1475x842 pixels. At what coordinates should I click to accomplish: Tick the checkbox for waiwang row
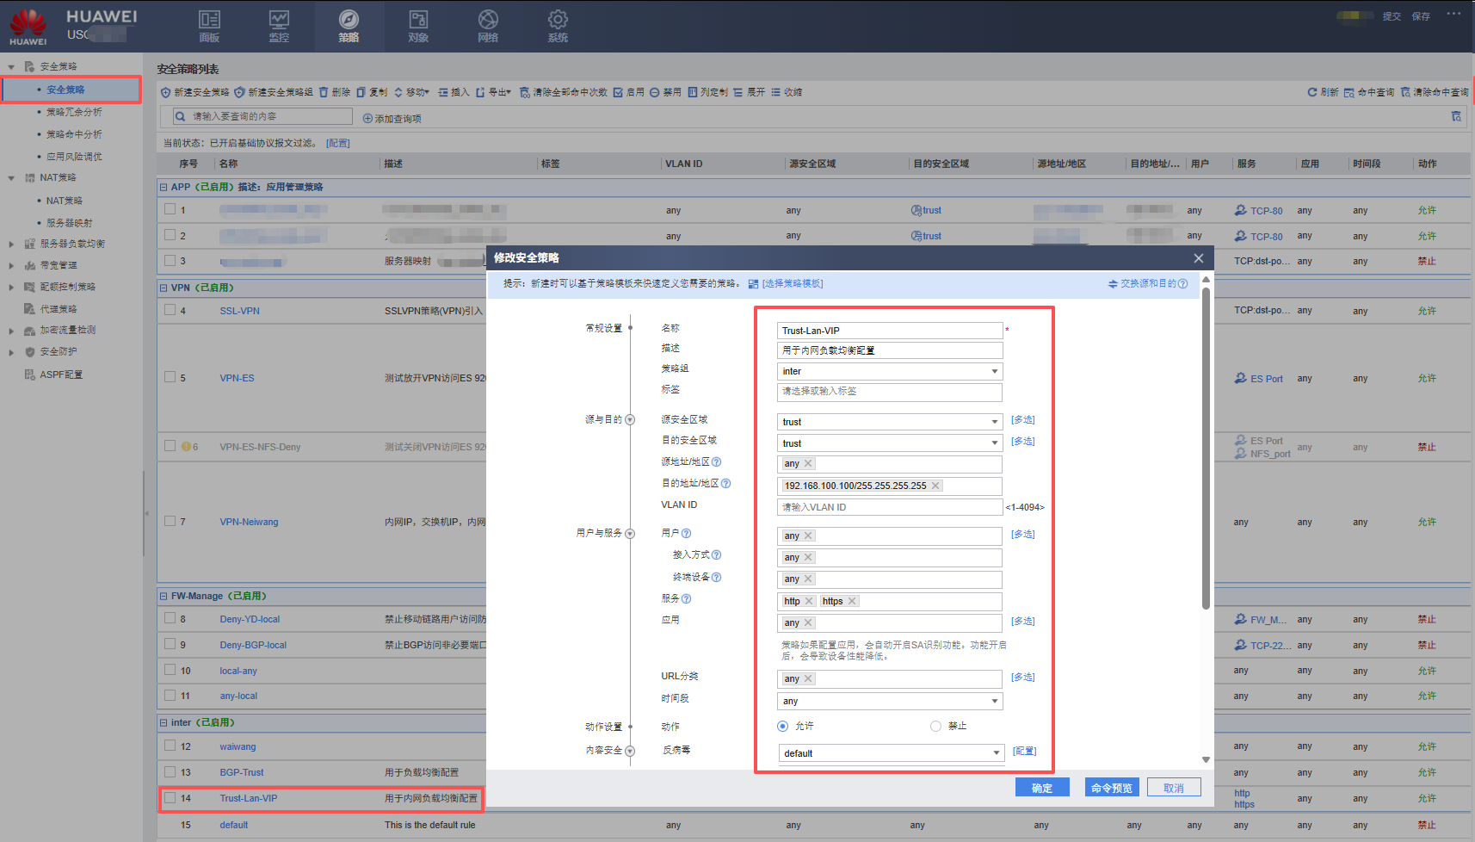click(x=170, y=746)
